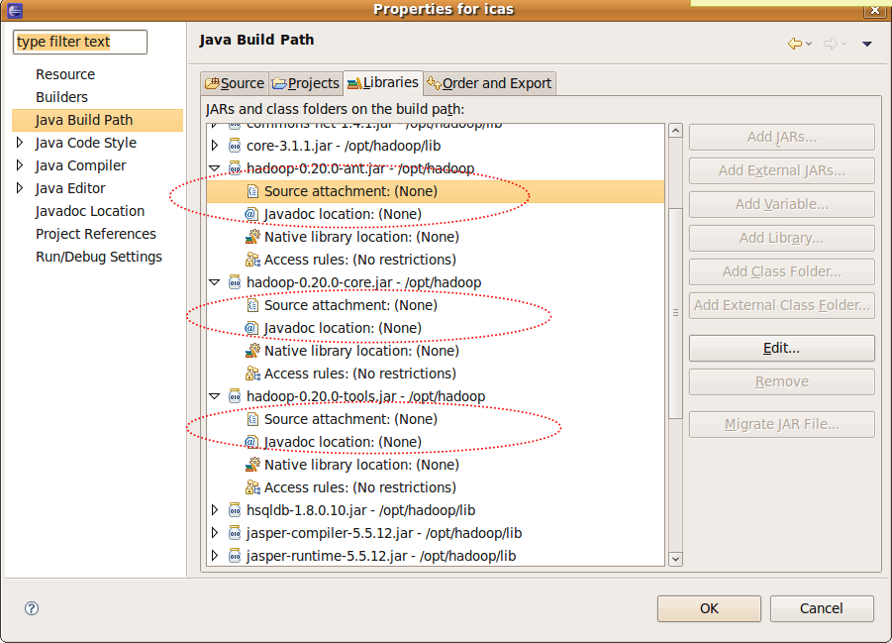Screen dimensions: 892x643
Task: Click native library icon under hadoop-0.20.0-ant.jar
Action: [x=252, y=237]
